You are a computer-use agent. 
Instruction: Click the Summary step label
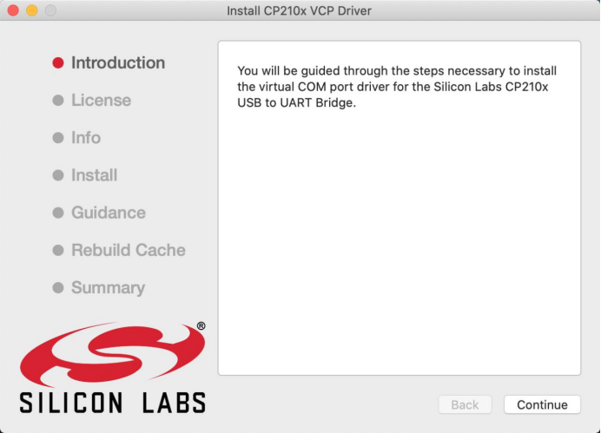coord(108,287)
